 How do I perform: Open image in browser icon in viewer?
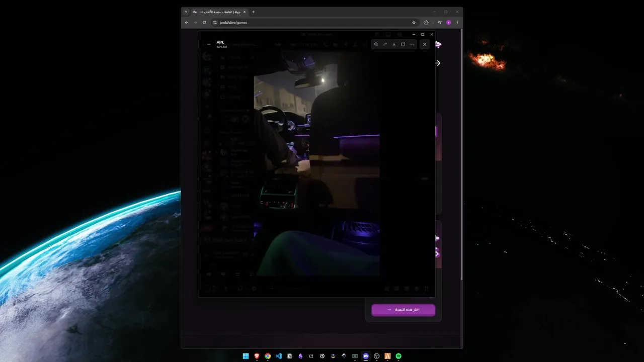pyautogui.click(x=403, y=44)
